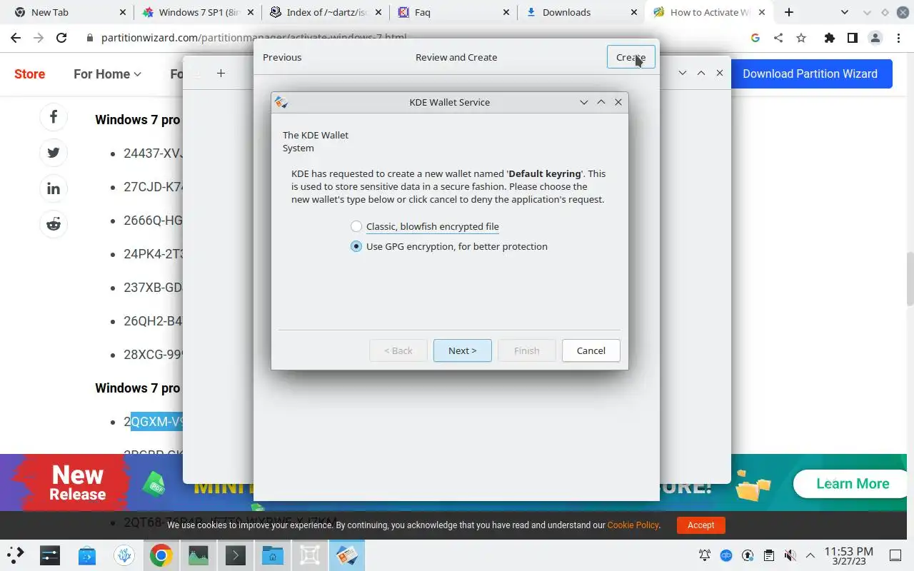Share page on LinkedIn
Viewport: 914px width, 571px height.
(54, 188)
